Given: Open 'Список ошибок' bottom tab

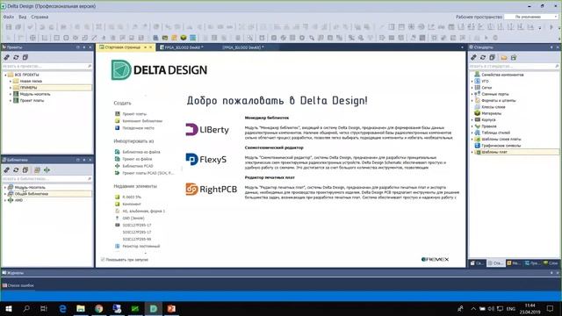Looking at the screenshot, I should point(18,285).
